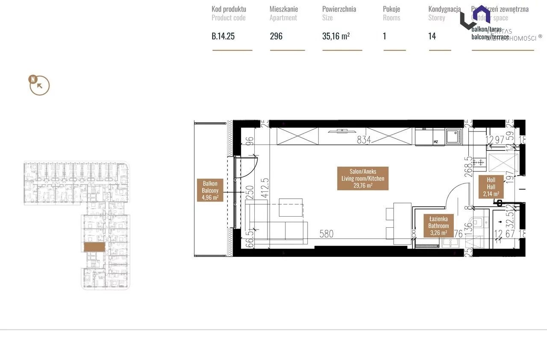The image size is (547, 361).
Task: Click the balcony door swing symbol
Action: tap(247, 167)
